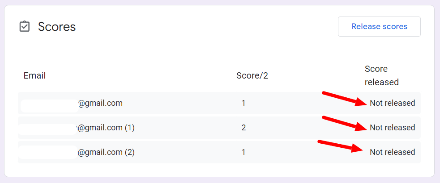
Task: Click red arrow pointing at unnumbered @gmail.com row status
Action: point(345,99)
